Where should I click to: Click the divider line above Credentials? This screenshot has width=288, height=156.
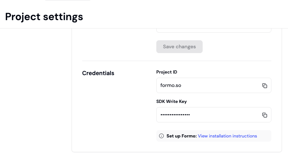pyautogui.click(x=176, y=61)
